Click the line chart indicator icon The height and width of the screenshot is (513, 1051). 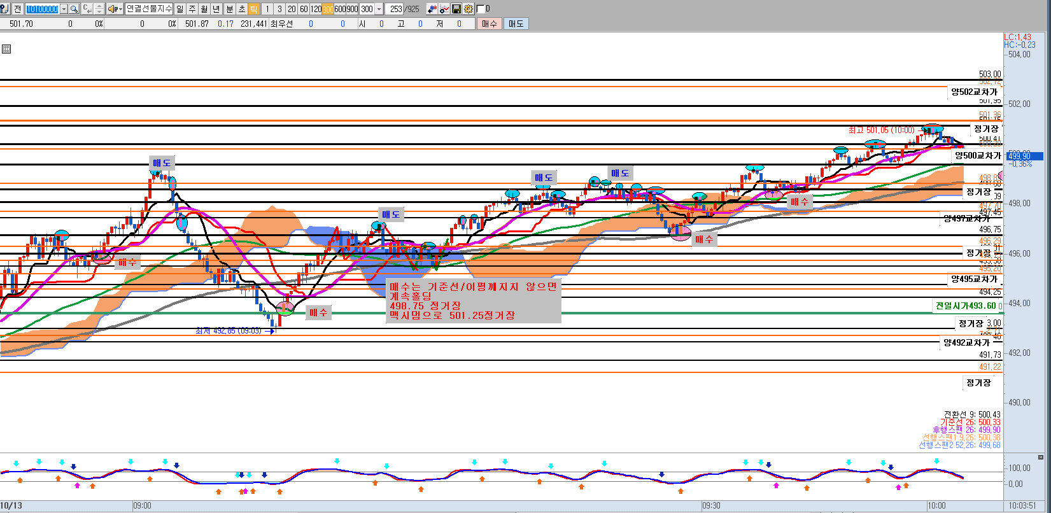(x=444, y=9)
